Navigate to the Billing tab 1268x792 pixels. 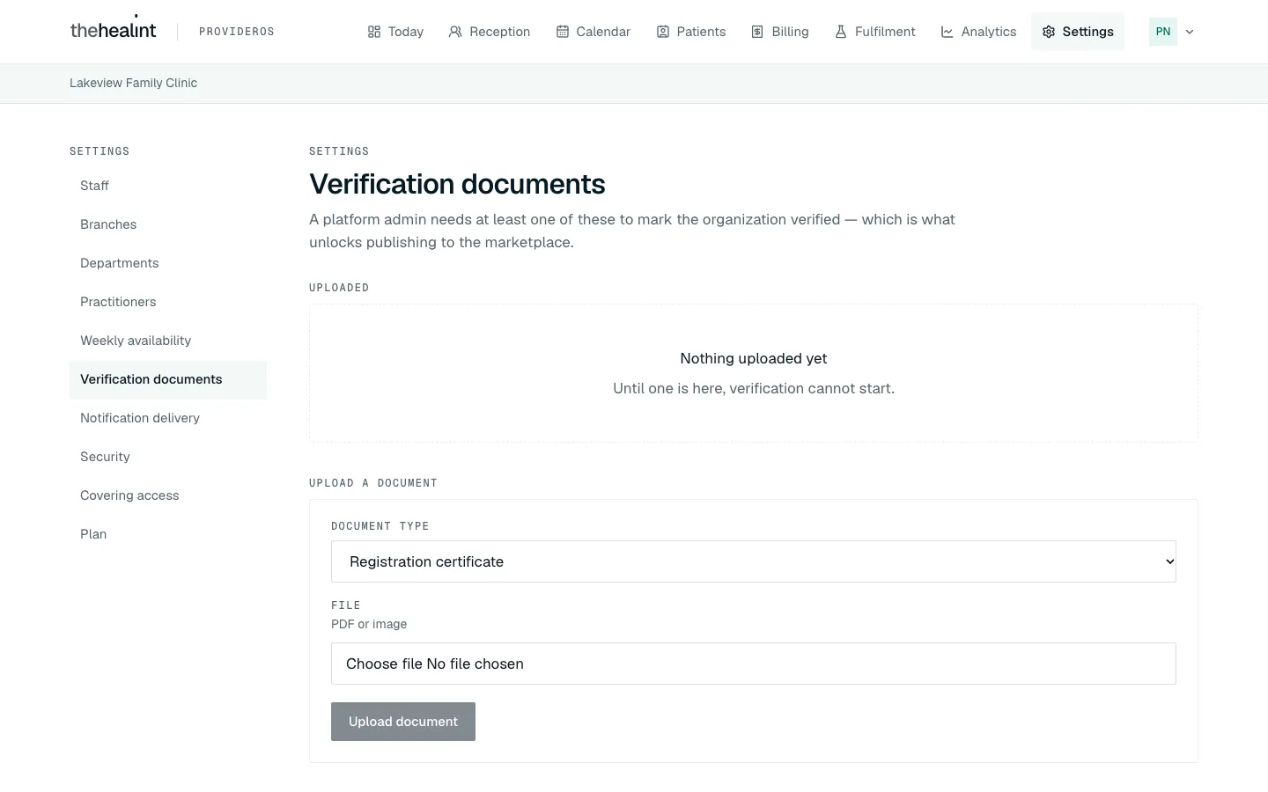click(780, 32)
